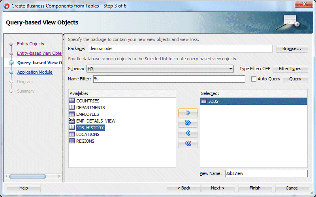Close the wizard dialog window
This screenshot has width=316, height=197.
[x=304, y=4]
